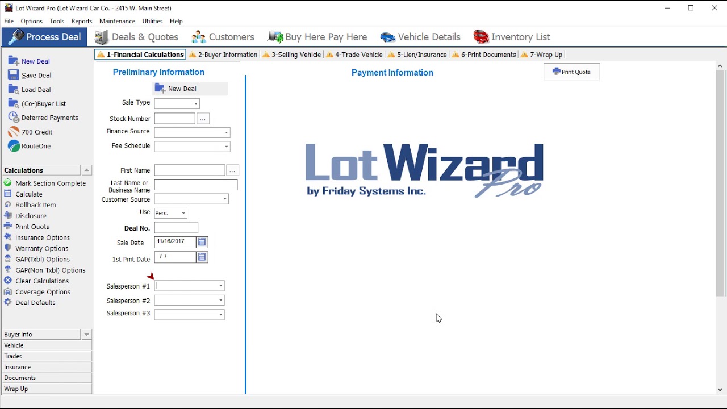Viewport: 727px width, 409px height.
Task: Open Insurance Options icon
Action: pyautogui.click(x=8, y=237)
